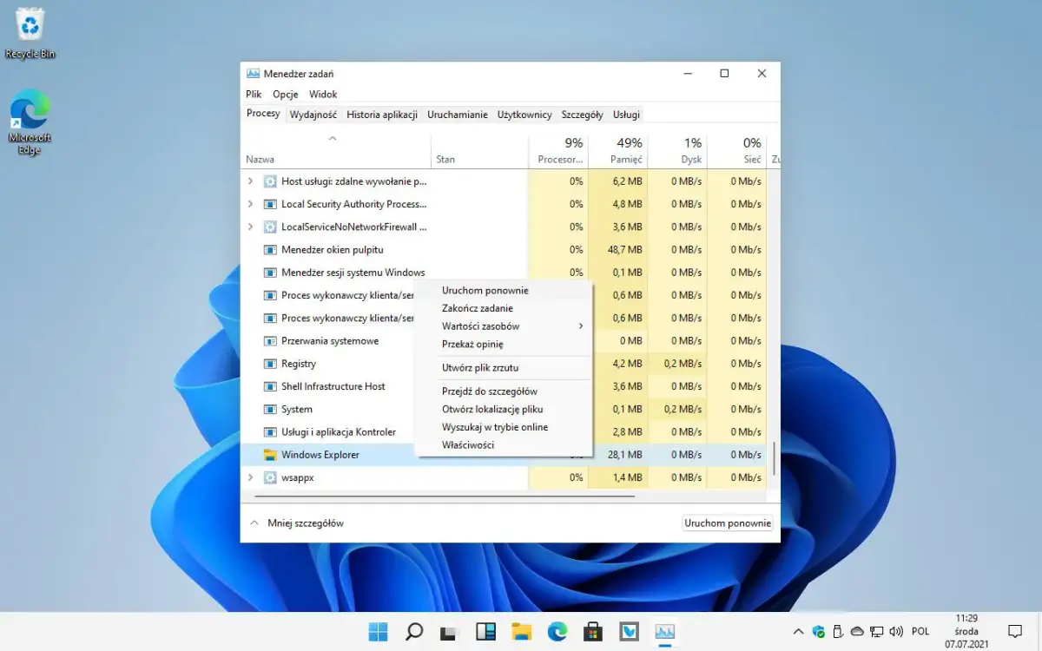Switch to the Wydajność tab
1042x651 pixels.
[313, 114]
